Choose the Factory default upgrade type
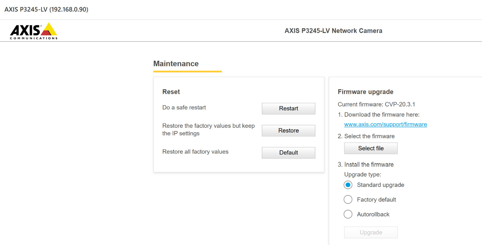The width and height of the screenshot is (482, 245). [x=348, y=200]
